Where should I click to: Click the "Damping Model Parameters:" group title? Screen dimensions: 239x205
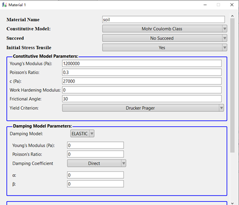[x=43, y=126]
